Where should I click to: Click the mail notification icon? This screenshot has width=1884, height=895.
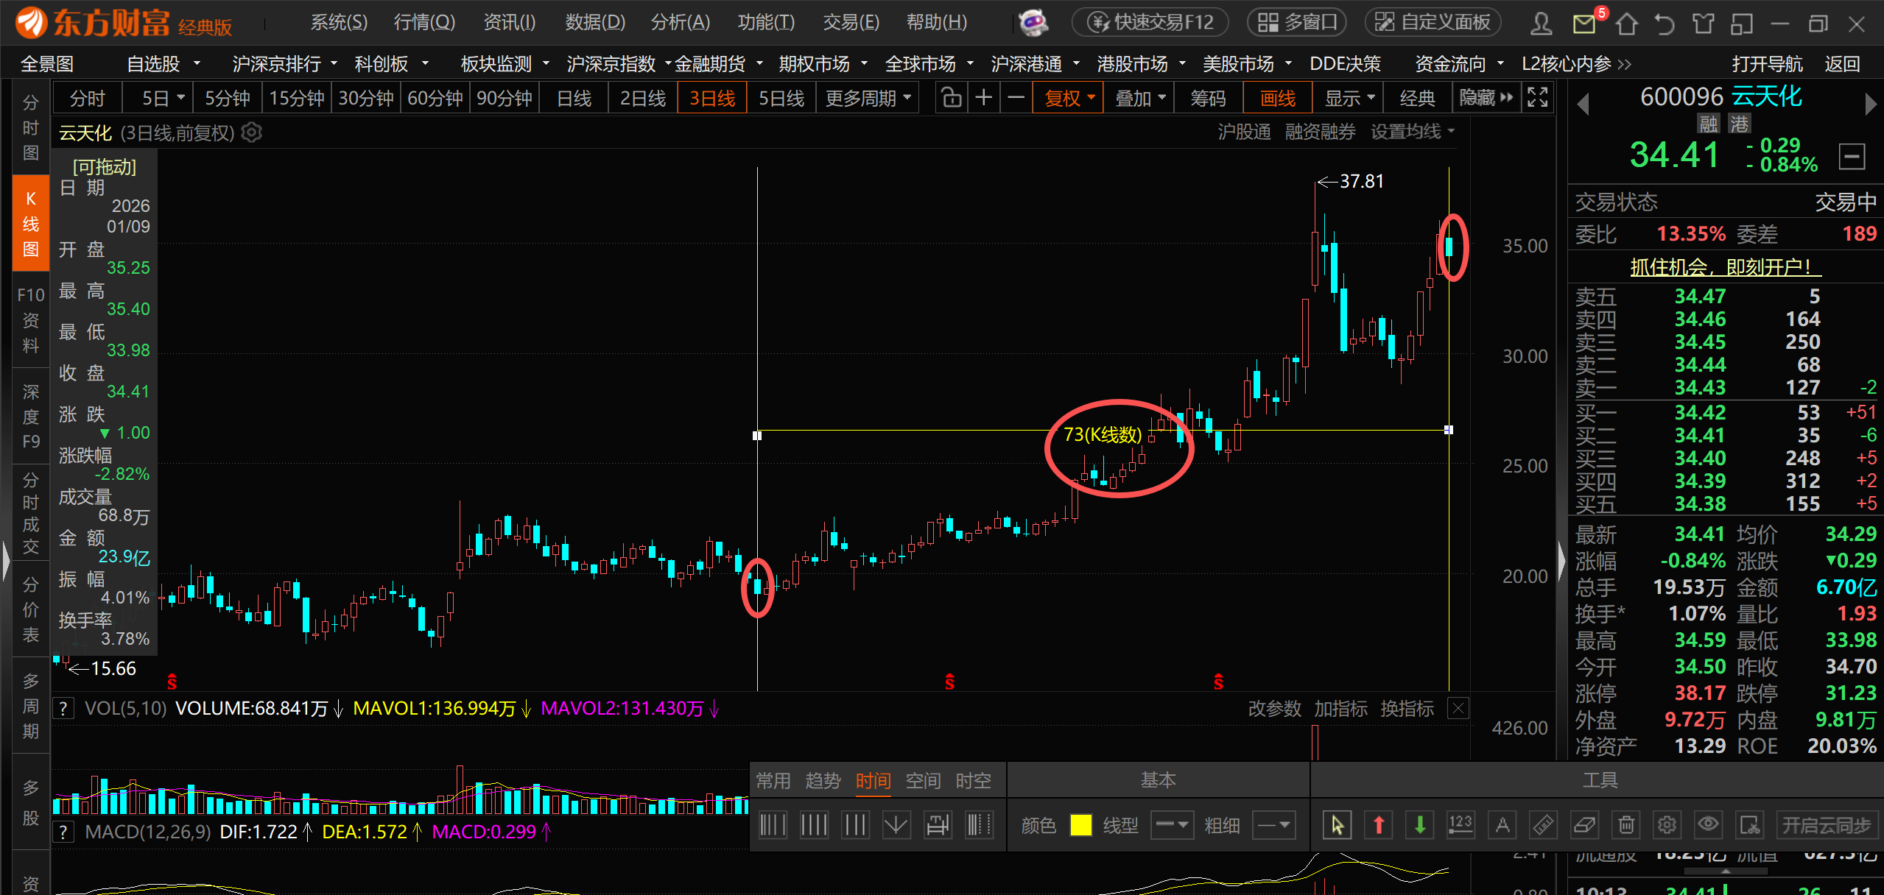[1584, 24]
